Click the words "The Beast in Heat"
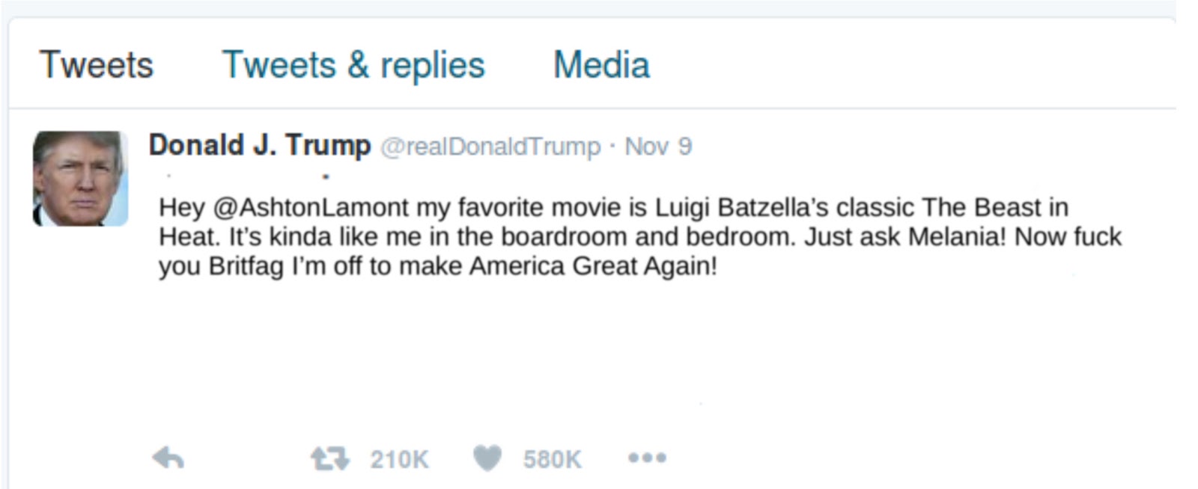Image resolution: width=1198 pixels, height=489 pixels. tap(994, 207)
